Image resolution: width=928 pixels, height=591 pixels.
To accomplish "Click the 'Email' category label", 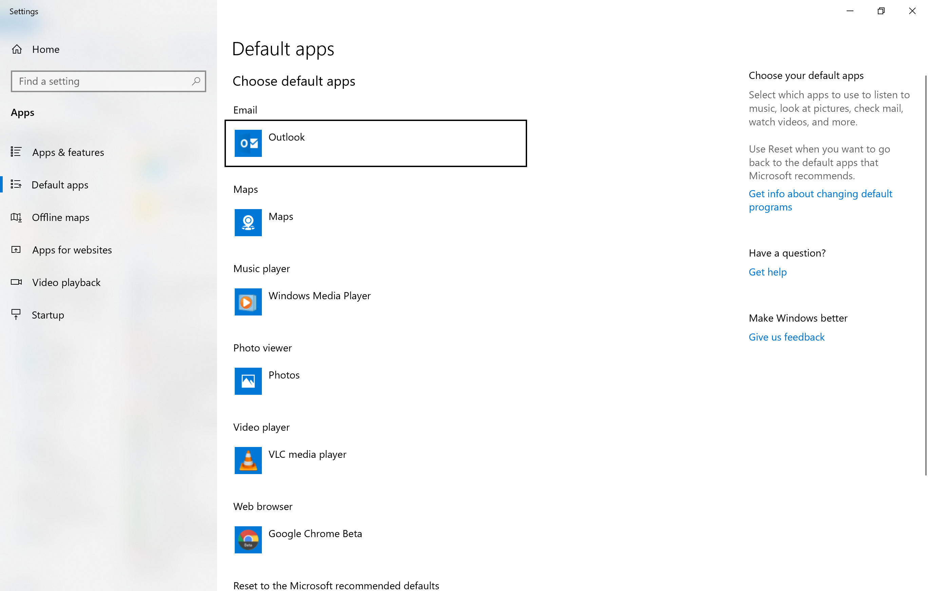I will 245,110.
